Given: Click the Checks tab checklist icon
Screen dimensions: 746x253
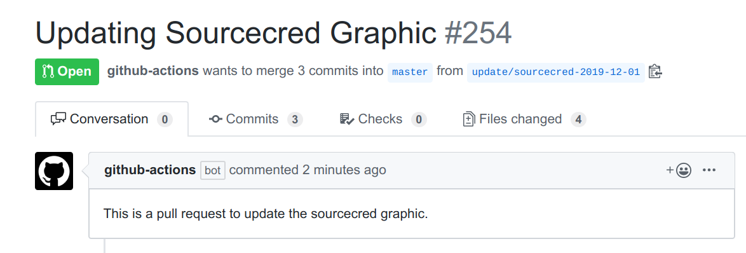Looking at the screenshot, I should pos(346,119).
